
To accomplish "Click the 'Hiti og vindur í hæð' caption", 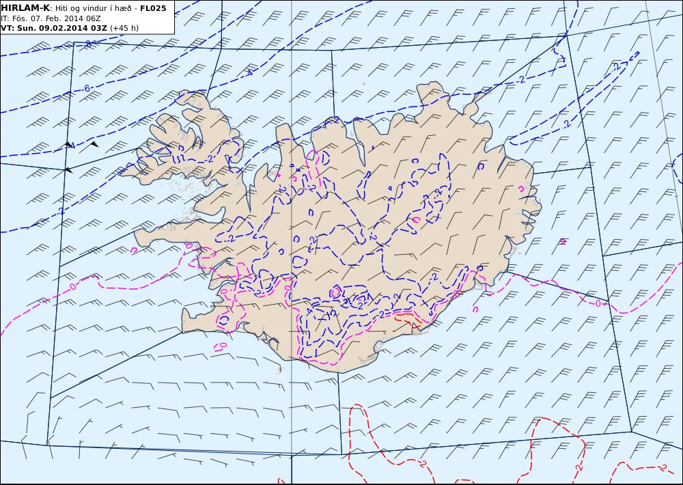I will click(x=93, y=8).
